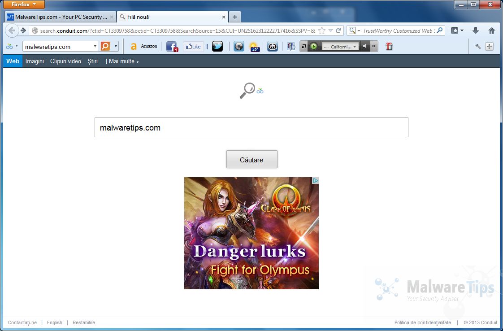
Task: Switch language with the English link
Action: tap(55, 322)
